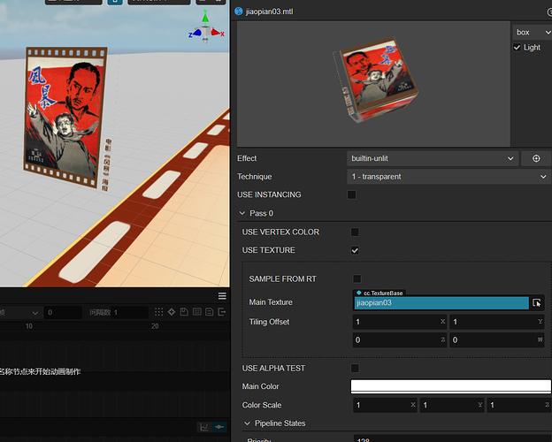Enable USE VERTEX COLOR checkbox
Screen dimensions: 552x442
[x=355, y=232]
